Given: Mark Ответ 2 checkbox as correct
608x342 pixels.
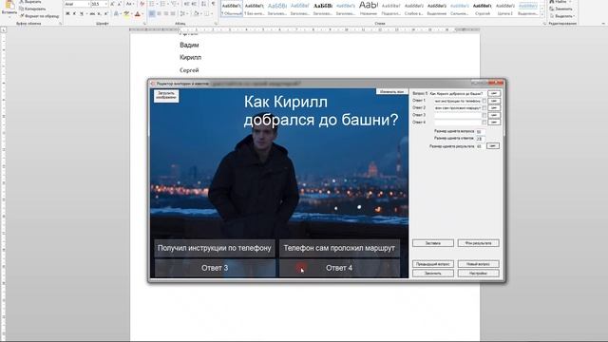Looking at the screenshot, I should tap(484, 107).
